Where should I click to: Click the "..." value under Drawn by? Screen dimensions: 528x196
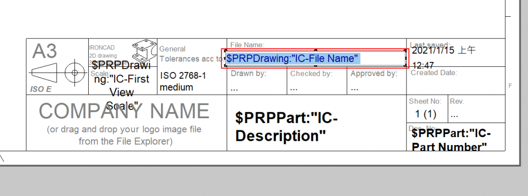[235, 90]
